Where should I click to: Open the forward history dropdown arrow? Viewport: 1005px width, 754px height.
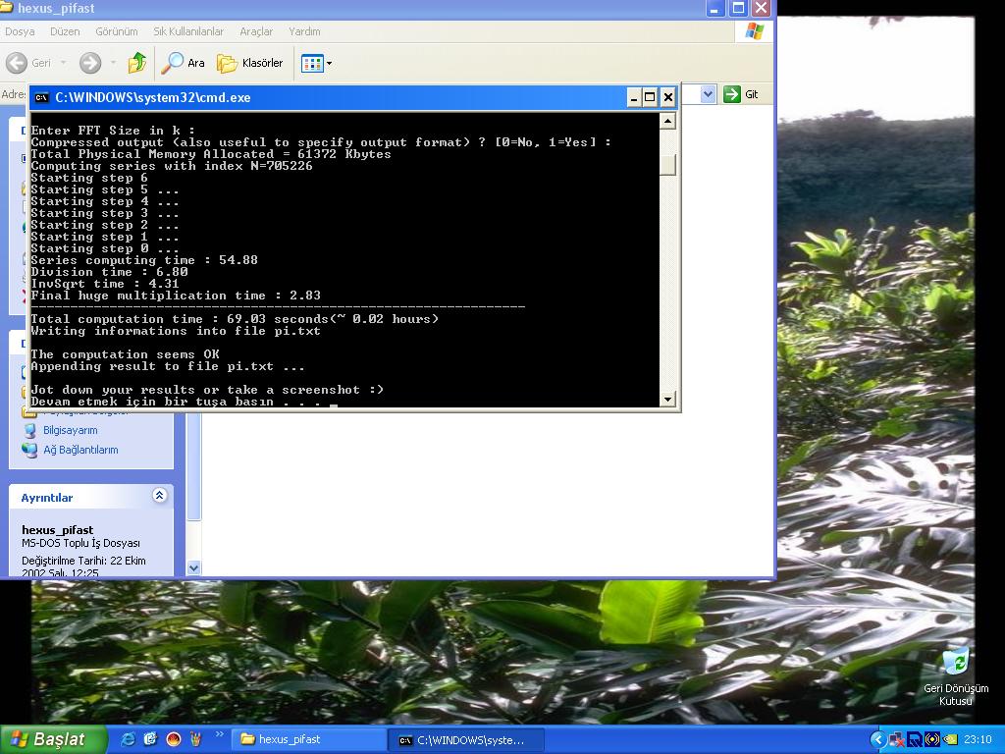(x=113, y=63)
